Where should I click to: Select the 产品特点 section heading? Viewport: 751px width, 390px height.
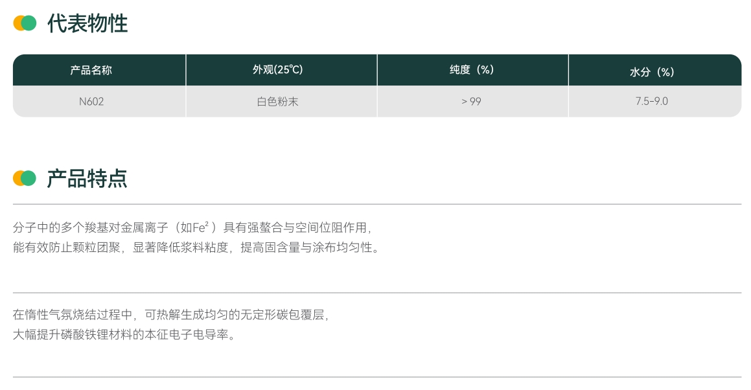pos(87,179)
